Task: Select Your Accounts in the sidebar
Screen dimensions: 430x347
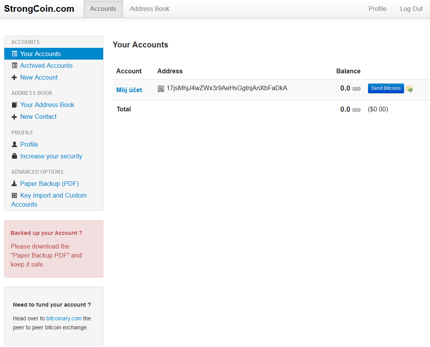Action: pos(54,54)
